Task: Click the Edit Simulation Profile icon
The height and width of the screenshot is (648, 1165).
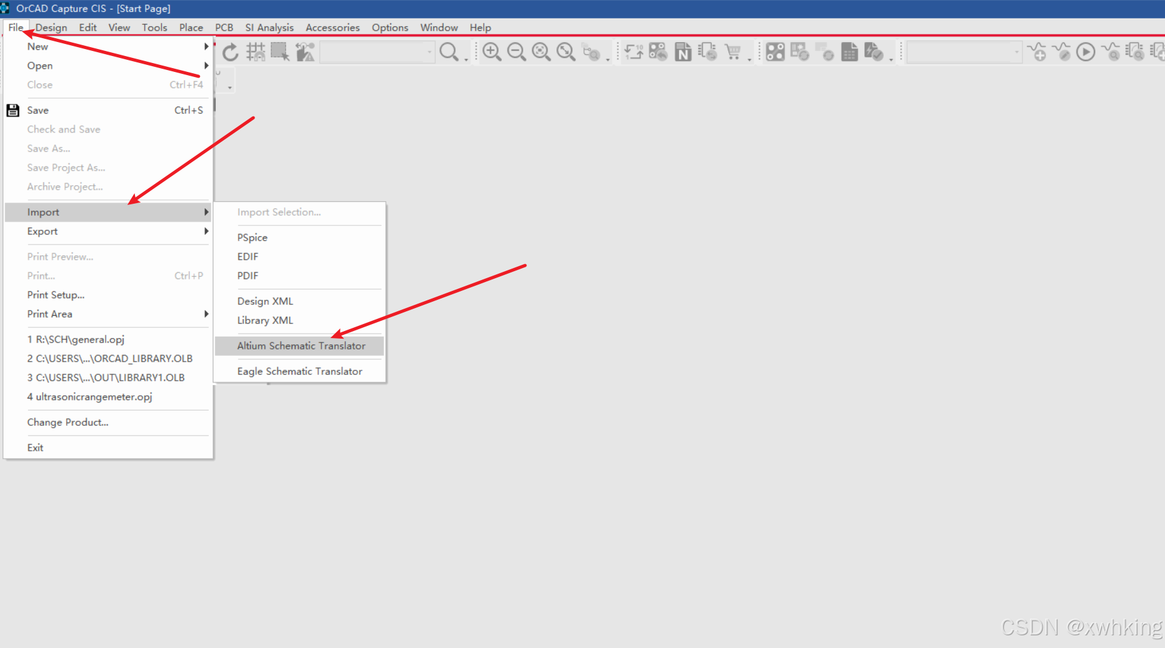Action: [1062, 52]
